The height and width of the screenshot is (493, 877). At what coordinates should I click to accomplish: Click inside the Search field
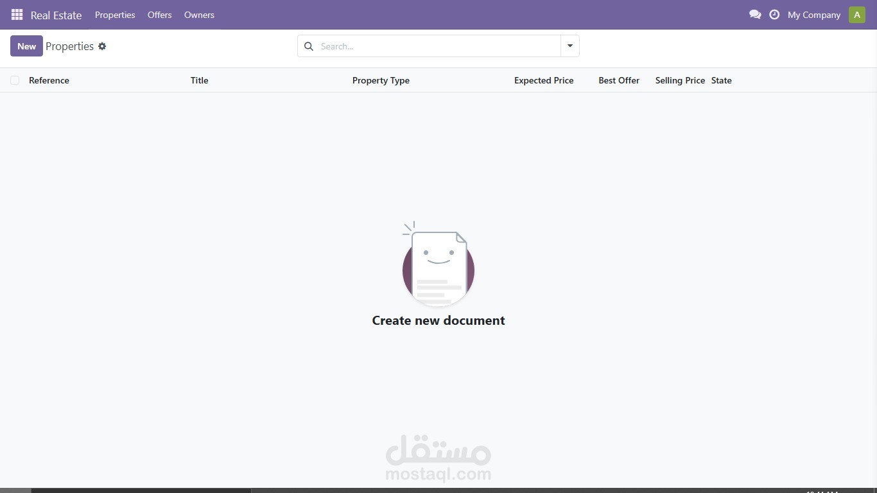click(440, 46)
